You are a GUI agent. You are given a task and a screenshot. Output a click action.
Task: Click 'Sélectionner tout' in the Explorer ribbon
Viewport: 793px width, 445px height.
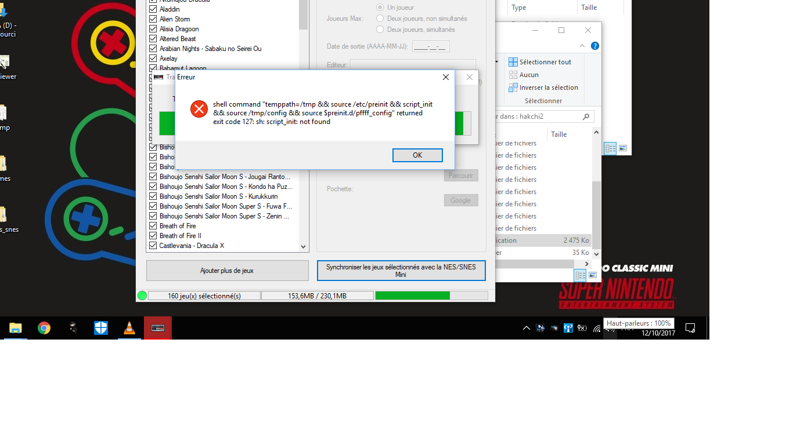pyautogui.click(x=540, y=62)
